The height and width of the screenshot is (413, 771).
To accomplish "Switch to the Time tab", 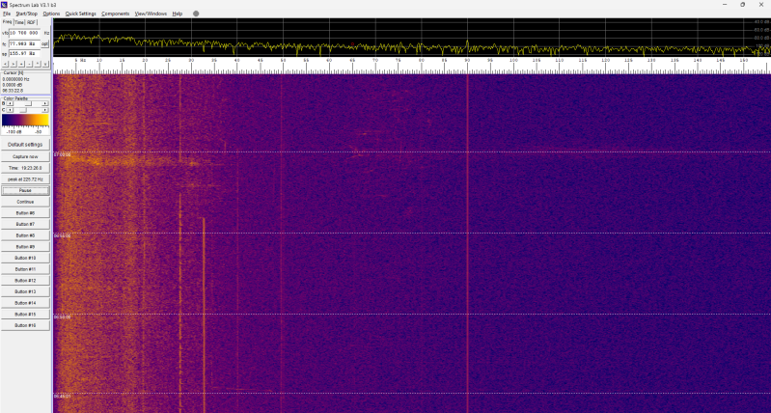I will click(x=19, y=22).
